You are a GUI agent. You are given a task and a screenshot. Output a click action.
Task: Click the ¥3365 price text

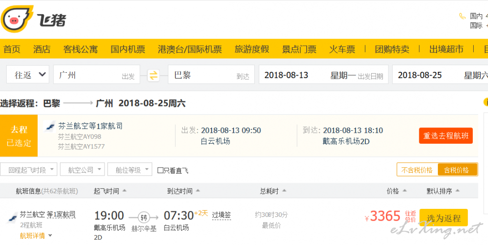(x=383, y=216)
